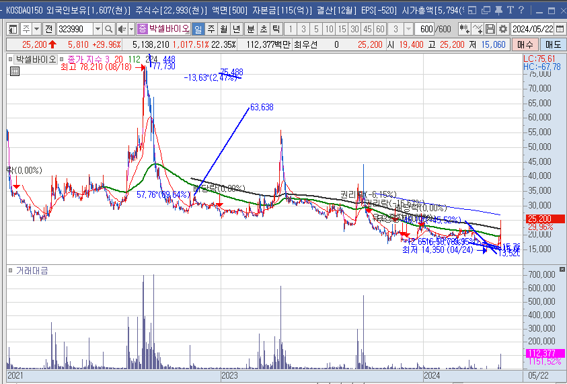Viewport: 567px width, 384px height.
Task: Switch to 틱 tick chart period
Action: [x=276, y=28]
